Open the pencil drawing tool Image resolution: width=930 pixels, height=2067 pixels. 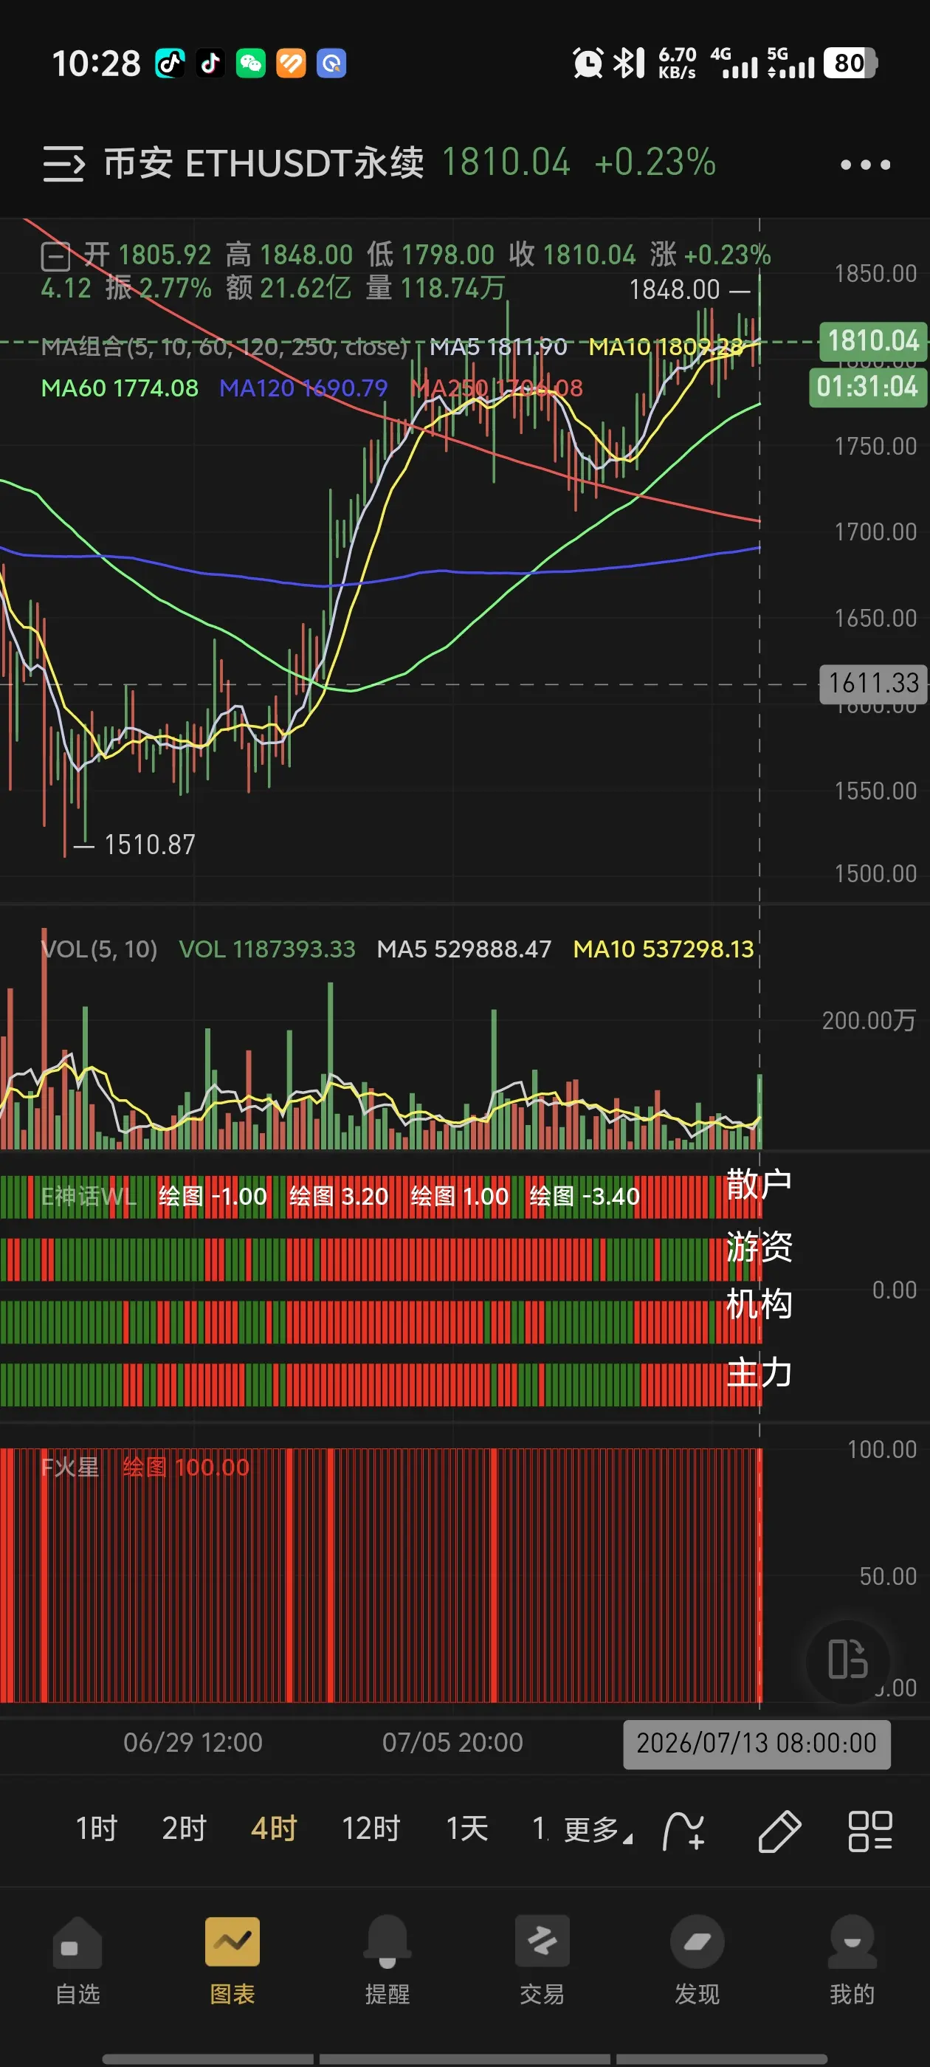click(x=779, y=1830)
